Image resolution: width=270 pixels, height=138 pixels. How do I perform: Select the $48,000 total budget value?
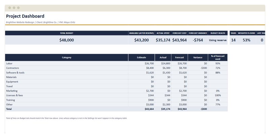[x=66, y=40]
